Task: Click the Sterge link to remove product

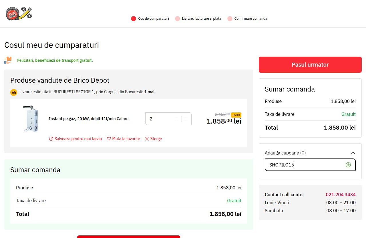Action: coord(156,139)
